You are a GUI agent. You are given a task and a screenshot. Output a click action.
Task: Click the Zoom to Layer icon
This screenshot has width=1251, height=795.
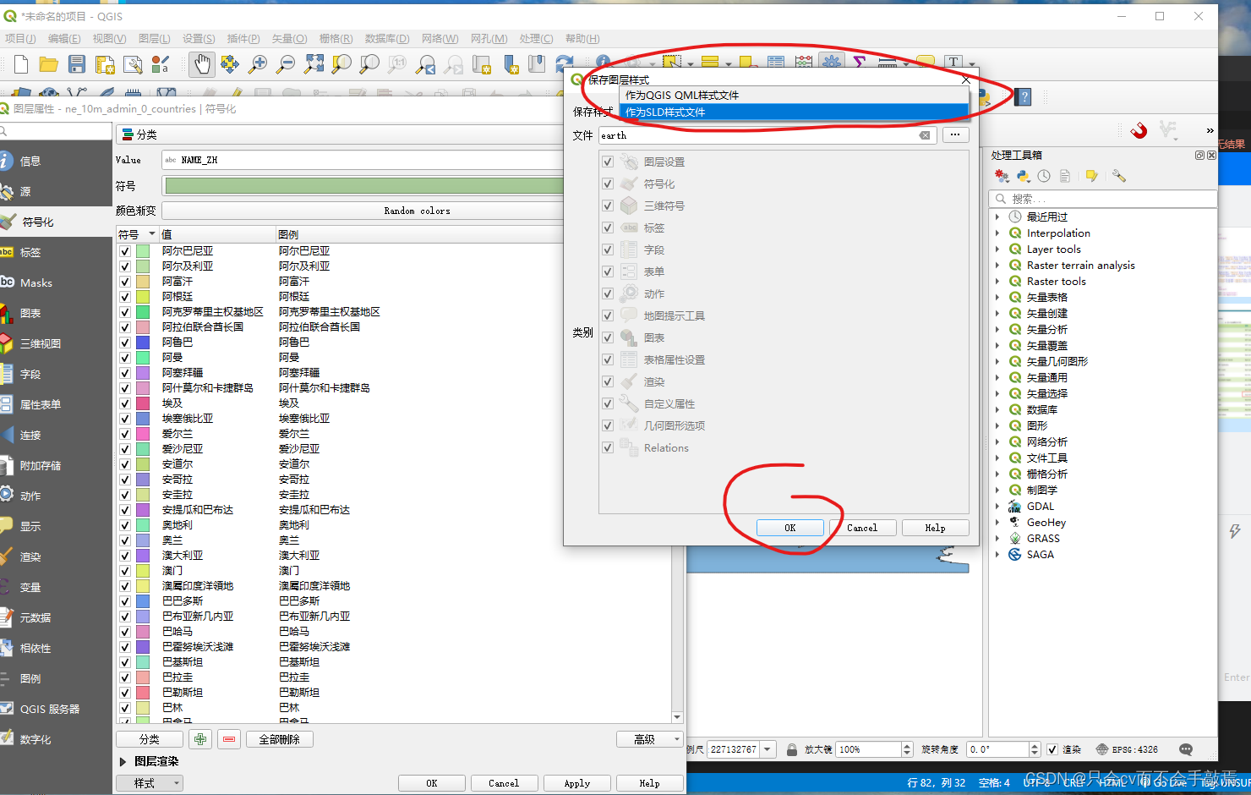pyautogui.click(x=369, y=63)
